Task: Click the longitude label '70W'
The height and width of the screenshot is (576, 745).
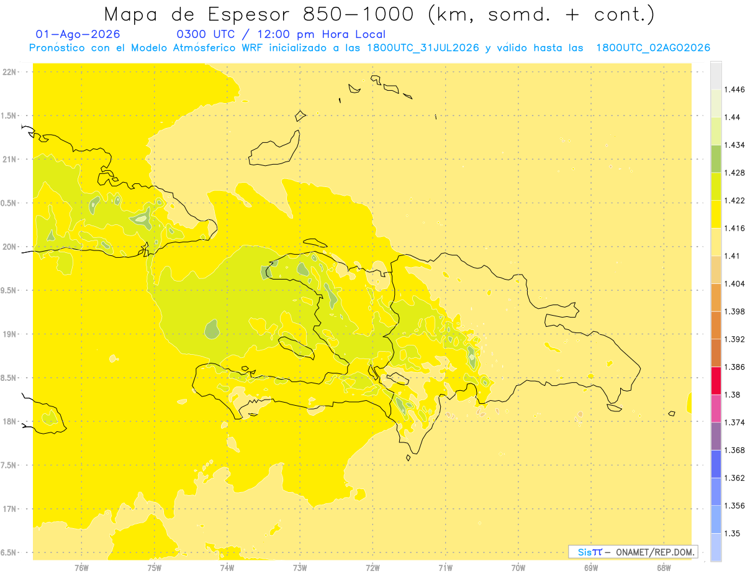Action: [x=518, y=568]
